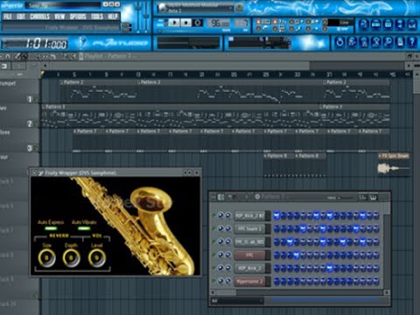Open the Playlist pattern title dropdown
Image resolution: width=420 pixels, height=315 pixels.
[x=108, y=56]
